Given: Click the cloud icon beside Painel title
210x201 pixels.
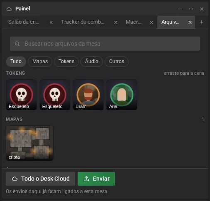Looking at the screenshot, I should [9, 9].
